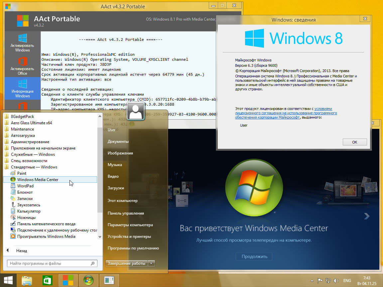383x287 pixels.
Task: Open Windows Information section in AAct sidebar
Action: click(22, 88)
